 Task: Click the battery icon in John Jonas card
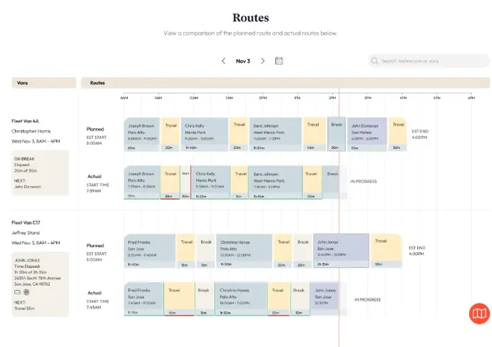coord(16,291)
